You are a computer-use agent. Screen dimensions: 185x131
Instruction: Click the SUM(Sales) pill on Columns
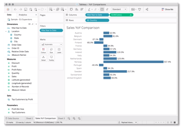point(122,15)
